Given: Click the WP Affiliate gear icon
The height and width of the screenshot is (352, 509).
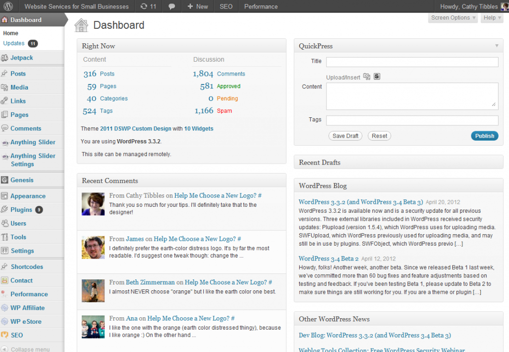Looking at the screenshot, I should coord(4,308).
